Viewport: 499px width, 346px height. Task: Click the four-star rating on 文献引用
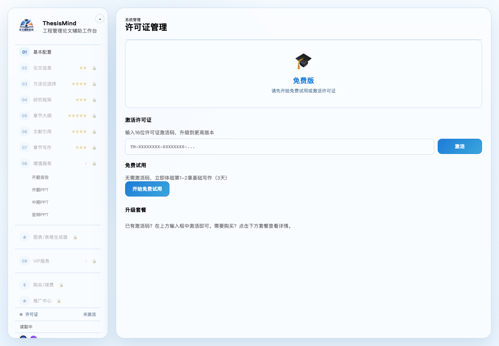(79, 132)
